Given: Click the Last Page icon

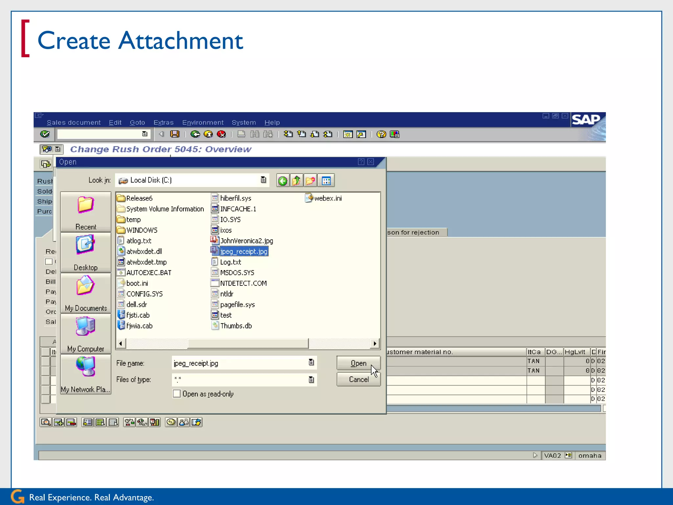Looking at the screenshot, I should [328, 134].
